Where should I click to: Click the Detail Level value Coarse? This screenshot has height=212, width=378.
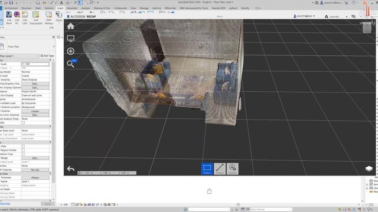(x=25, y=76)
